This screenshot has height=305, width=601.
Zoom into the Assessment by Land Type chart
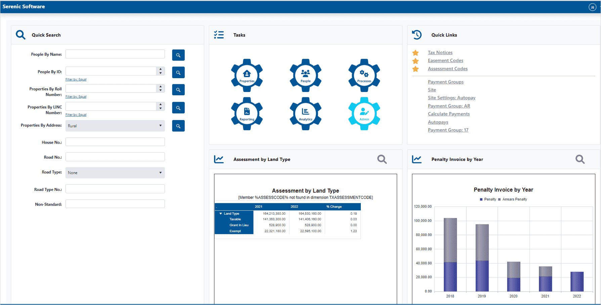click(x=382, y=159)
